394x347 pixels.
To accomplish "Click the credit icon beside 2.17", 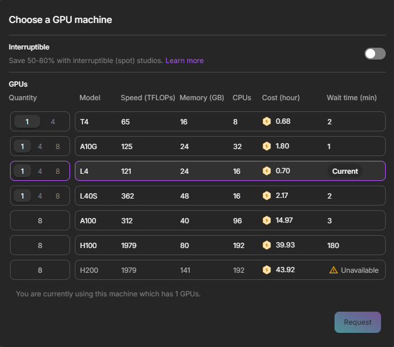I will point(267,196).
